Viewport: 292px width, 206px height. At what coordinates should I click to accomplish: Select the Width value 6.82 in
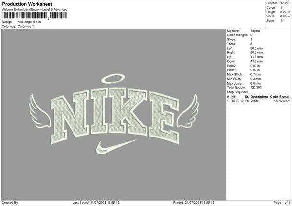click(x=285, y=17)
